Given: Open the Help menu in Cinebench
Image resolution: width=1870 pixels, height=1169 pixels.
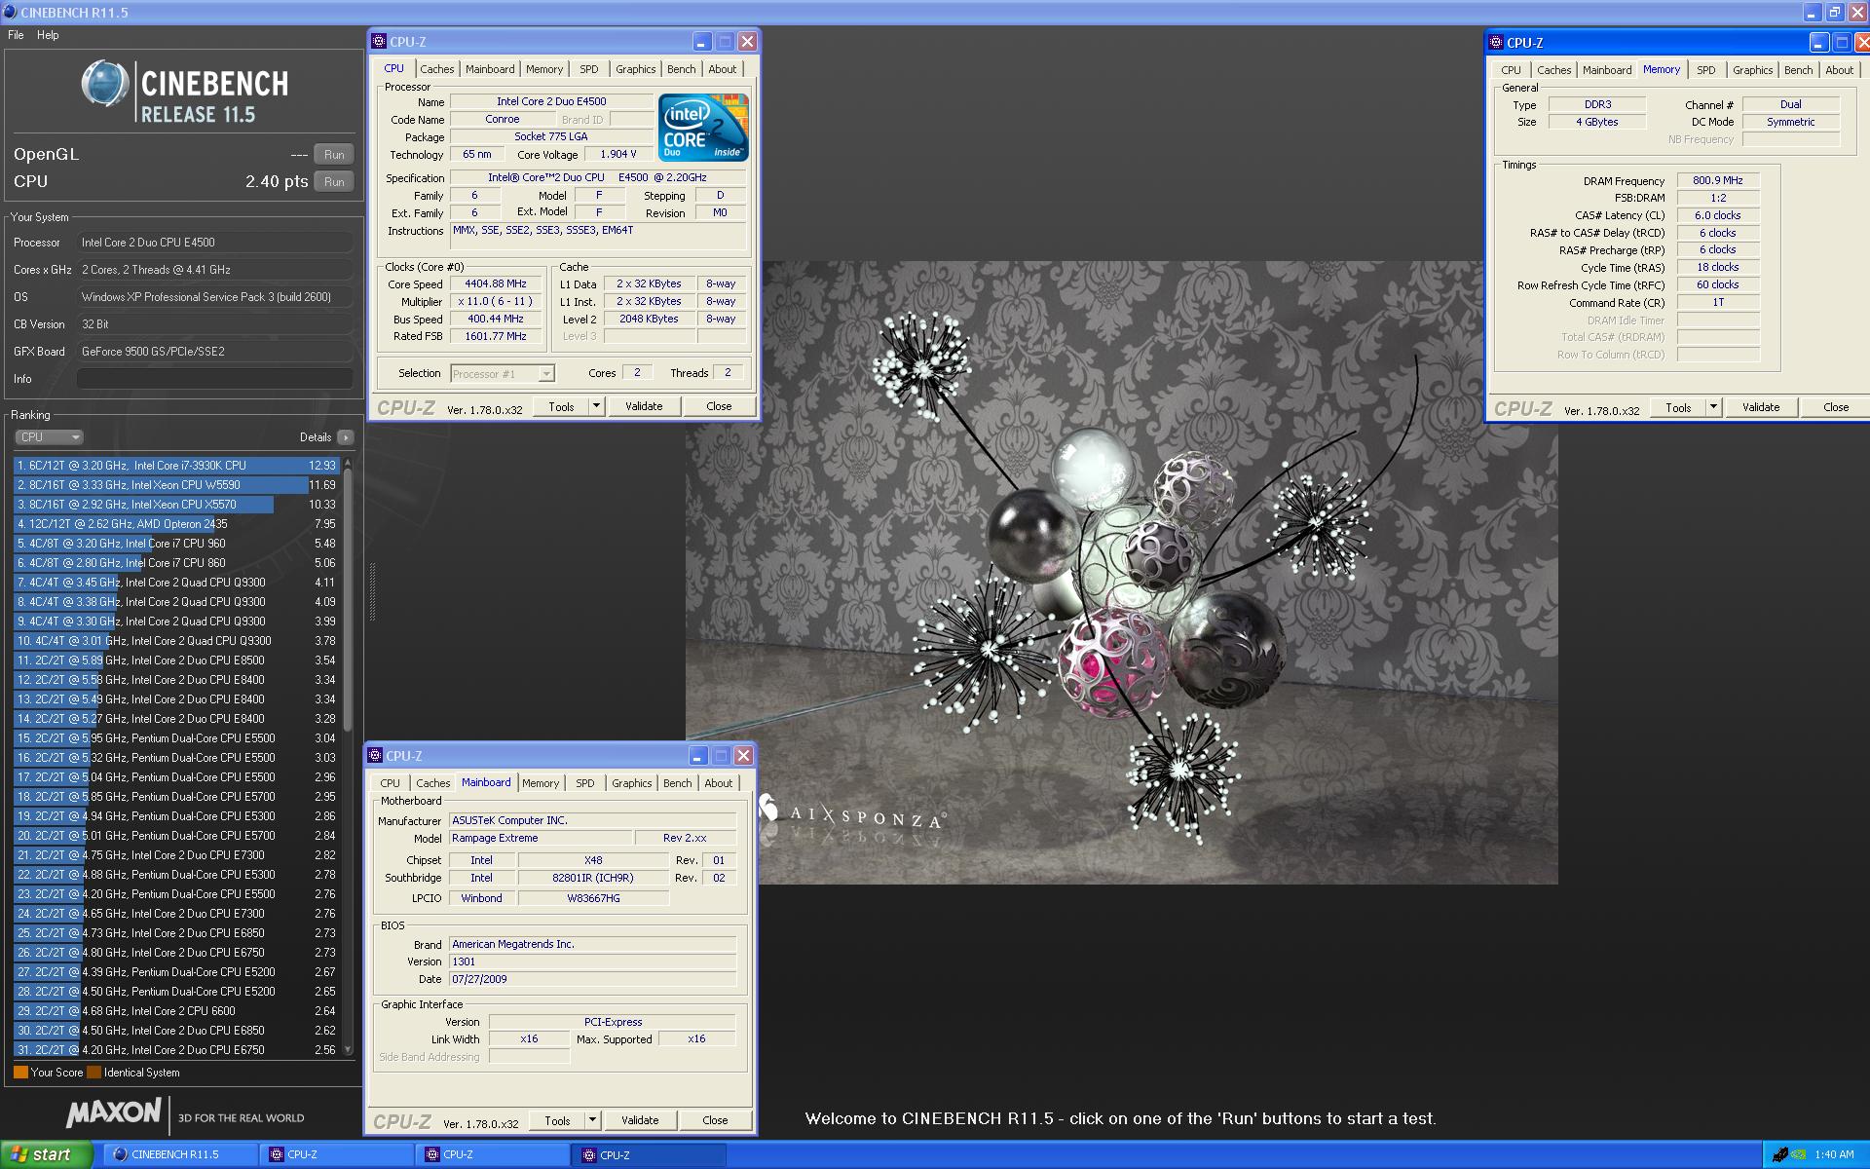Looking at the screenshot, I should click(x=48, y=35).
